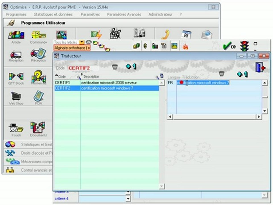This screenshot has height=205, width=273.
Task: Click the telephone icon in main window
Action: point(166,34)
